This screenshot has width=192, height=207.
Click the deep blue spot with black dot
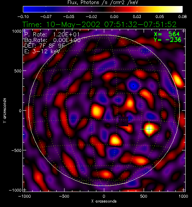[x=133, y=86]
